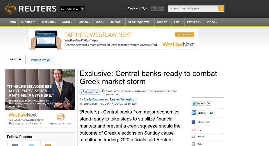This screenshot has width=269, height=146.
Task: Open the LinkedIn icon in header
Action: coord(162,9)
